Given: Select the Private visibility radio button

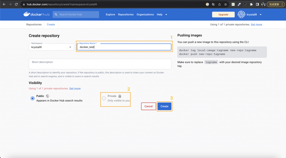Looking at the screenshot, I should 104,98.
